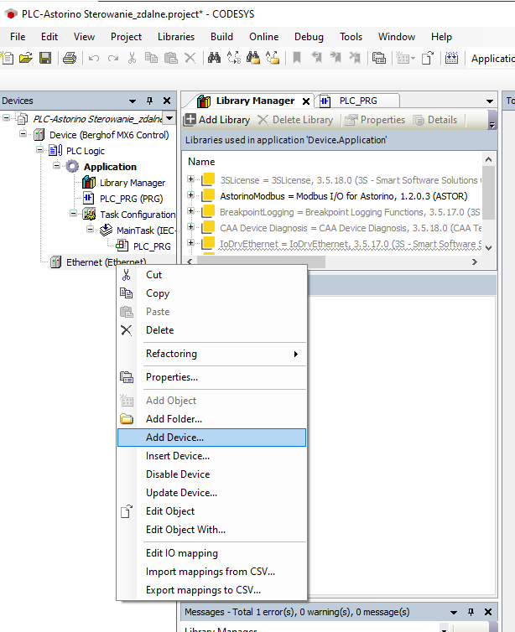515x632 pixels.
Task: Open the Devices panel dropdown arrow
Action: pos(133,101)
